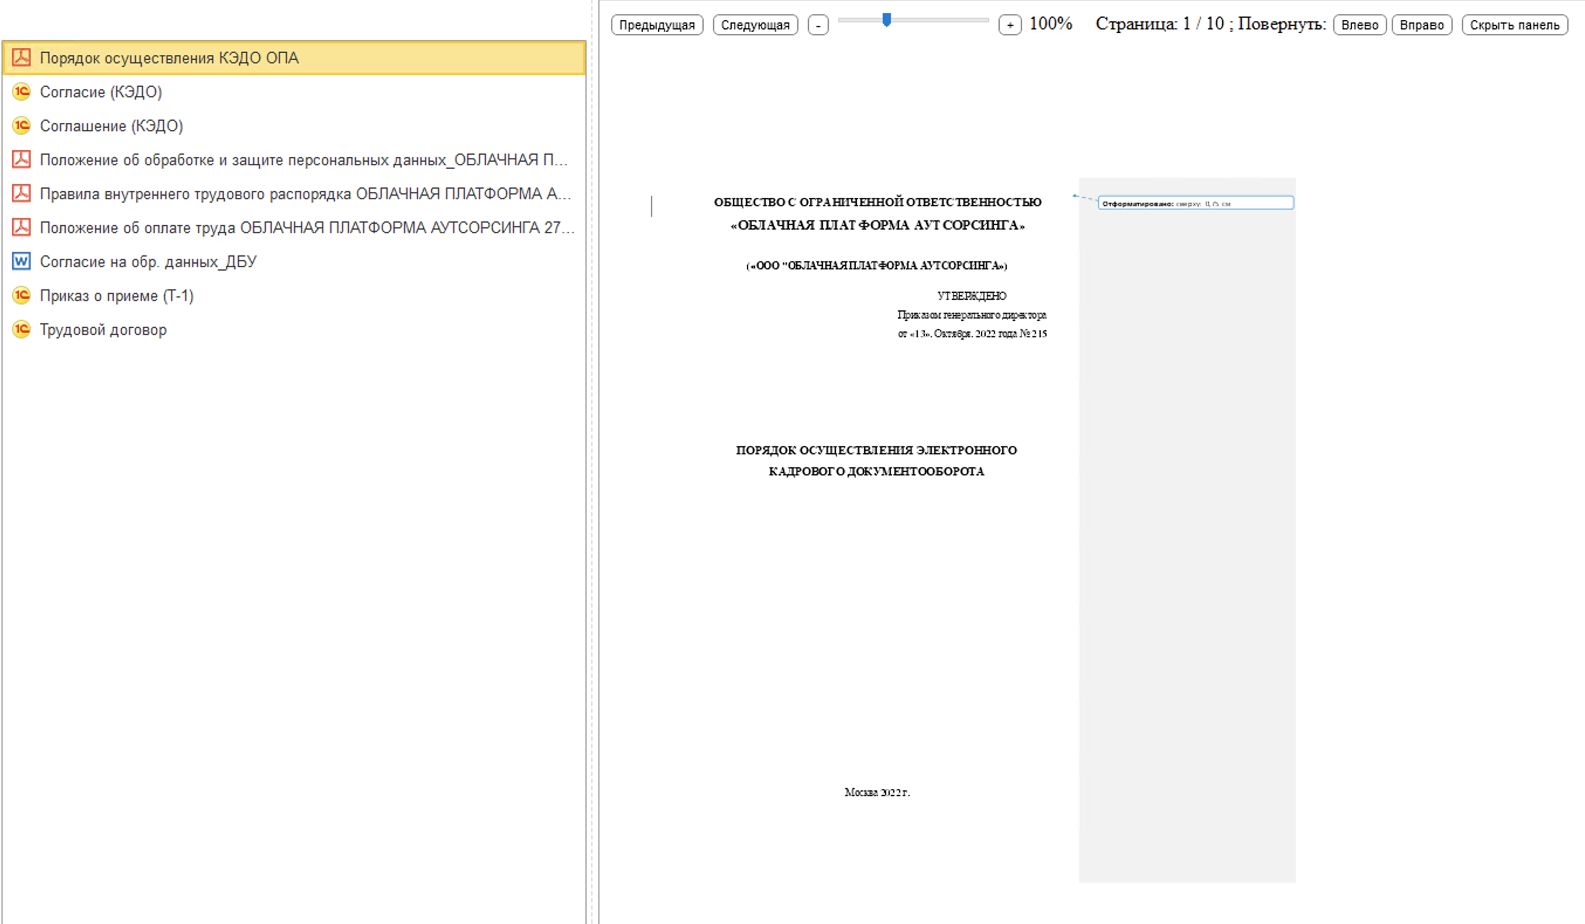This screenshot has height=924, width=1585.
Task: Click the 1C icon beside Соглашение (КЭДО)
Action: click(x=22, y=125)
